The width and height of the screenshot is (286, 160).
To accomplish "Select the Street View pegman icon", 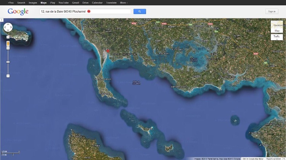I will point(8,44).
